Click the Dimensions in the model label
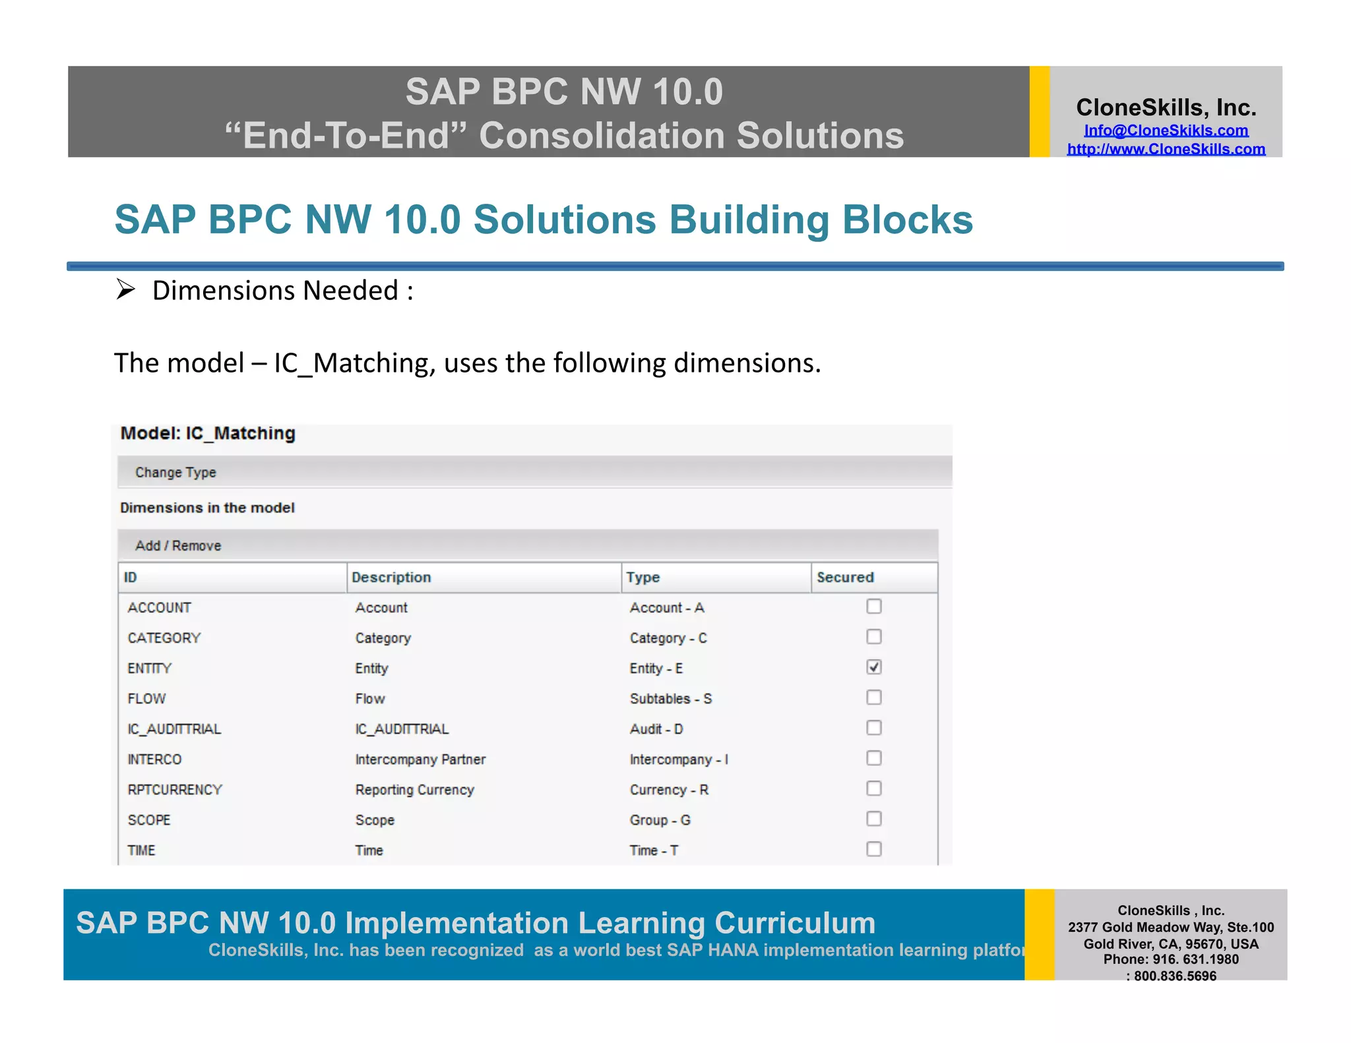This screenshot has width=1351, height=1043. (207, 508)
